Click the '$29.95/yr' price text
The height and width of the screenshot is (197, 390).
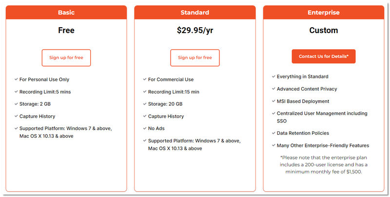(x=195, y=30)
